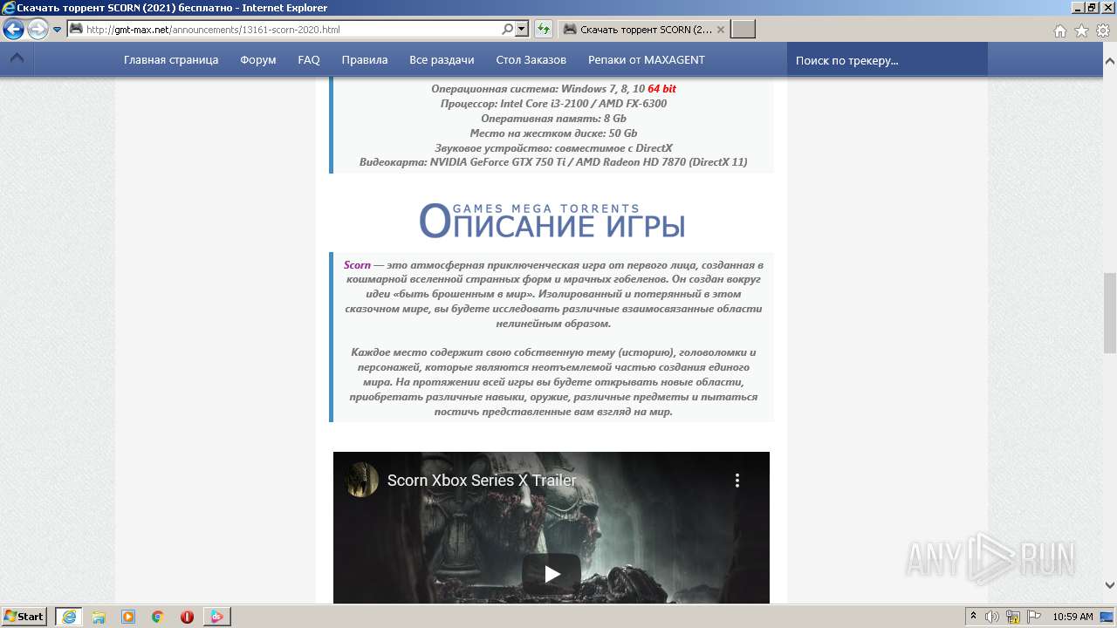Open the Правила menu item
1117x628 pixels.
point(365,60)
